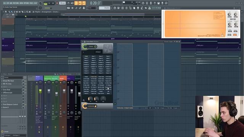Screen dimensions: 244x137
Task: Select 2 Beat Gate volume slot
Action: (x=93, y=77)
